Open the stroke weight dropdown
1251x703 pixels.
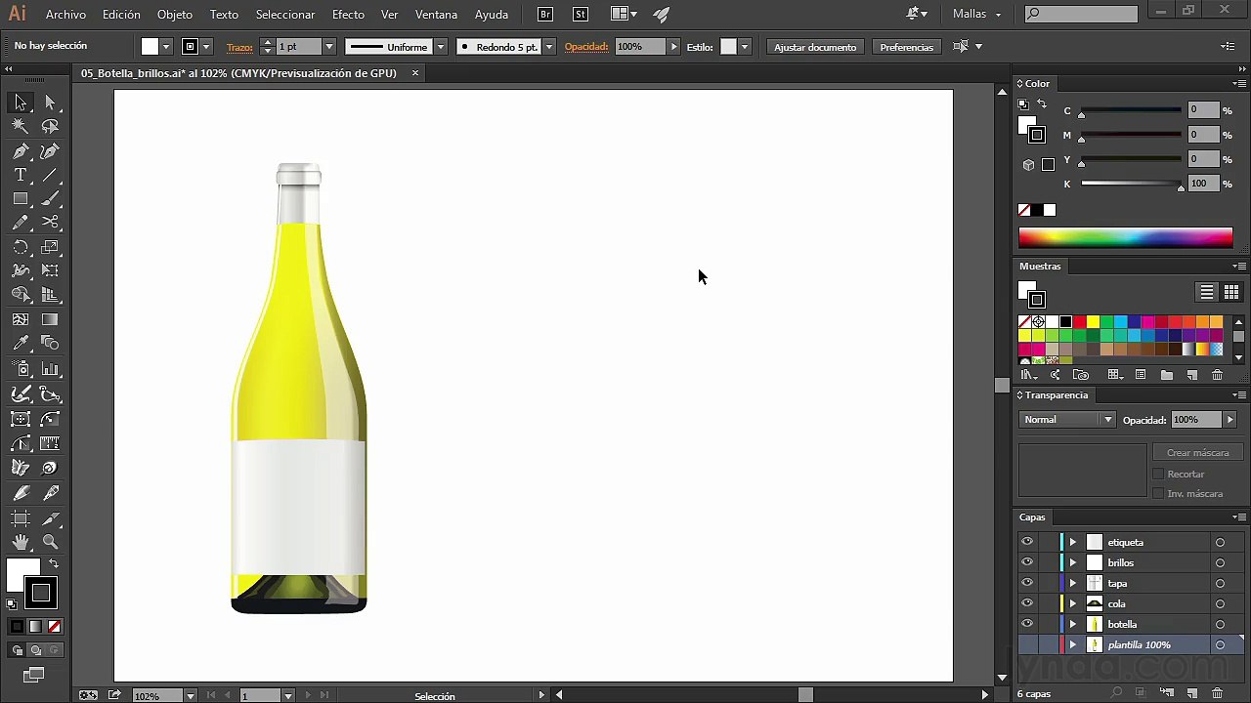click(328, 47)
